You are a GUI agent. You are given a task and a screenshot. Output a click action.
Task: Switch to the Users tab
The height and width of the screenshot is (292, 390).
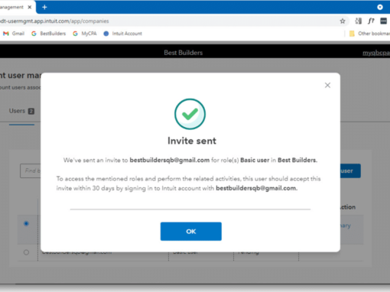(x=21, y=111)
